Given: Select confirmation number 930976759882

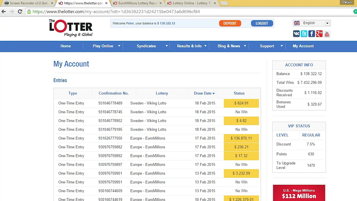Looking at the screenshot, I should (x=110, y=147).
